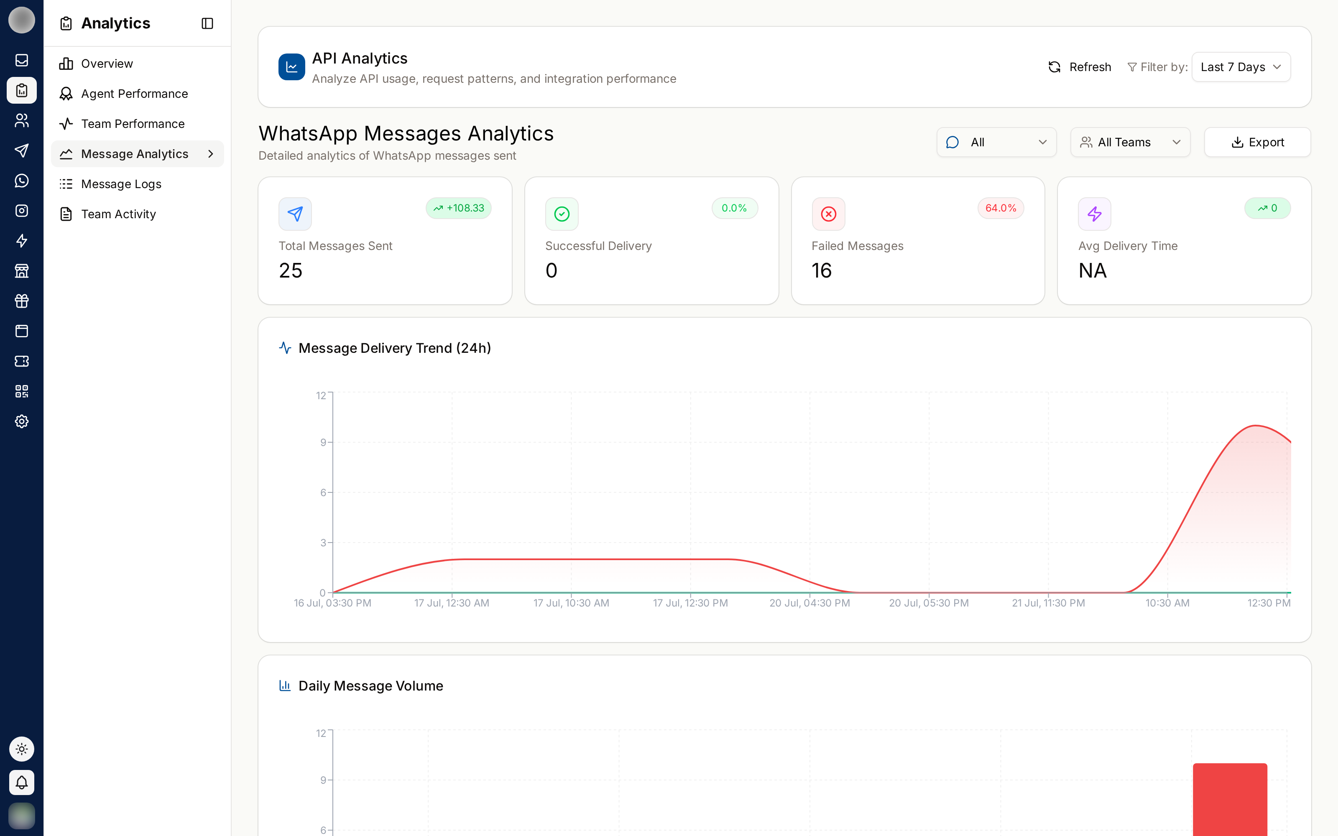This screenshot has width=1338, height=836.
Task: Click the Total Messages Sent value 25
Action: 290,270
